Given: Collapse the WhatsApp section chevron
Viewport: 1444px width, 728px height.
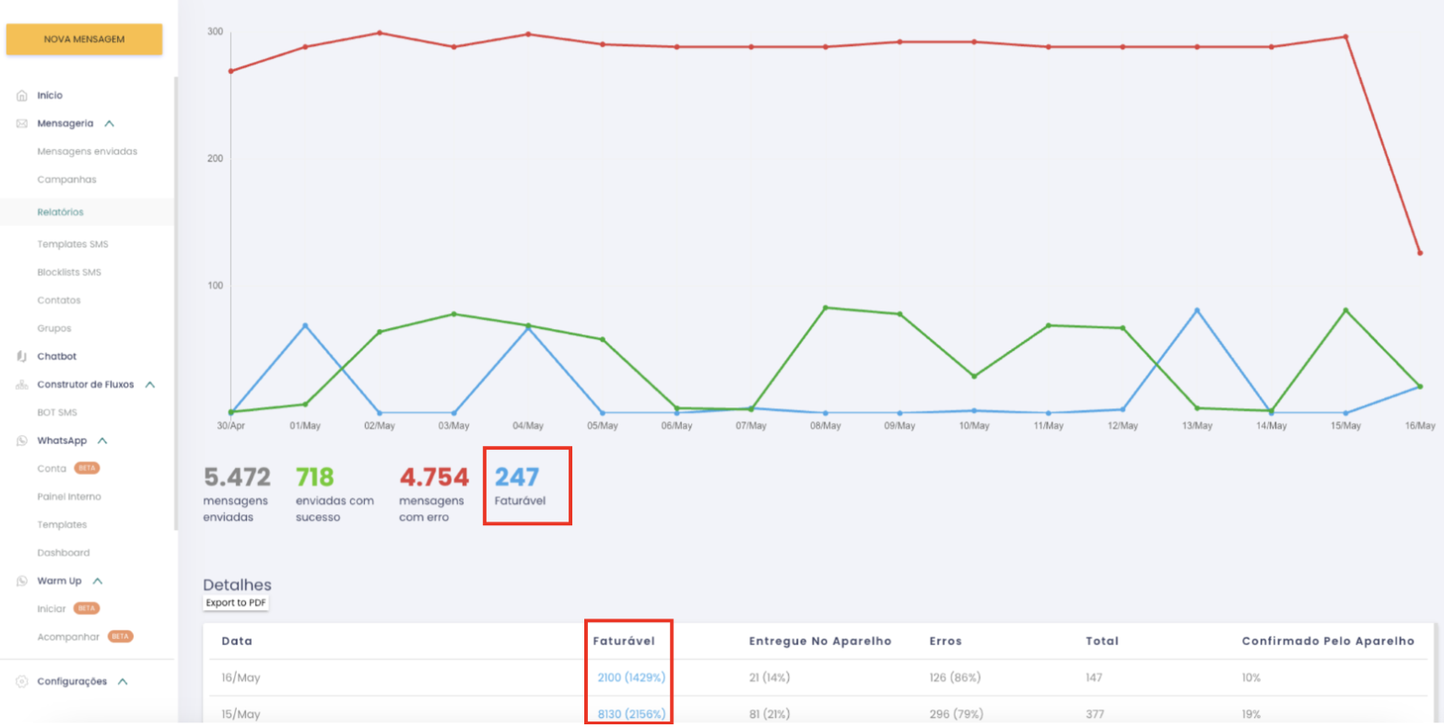Looking at the screenshot, I should [x=103, y=441].
